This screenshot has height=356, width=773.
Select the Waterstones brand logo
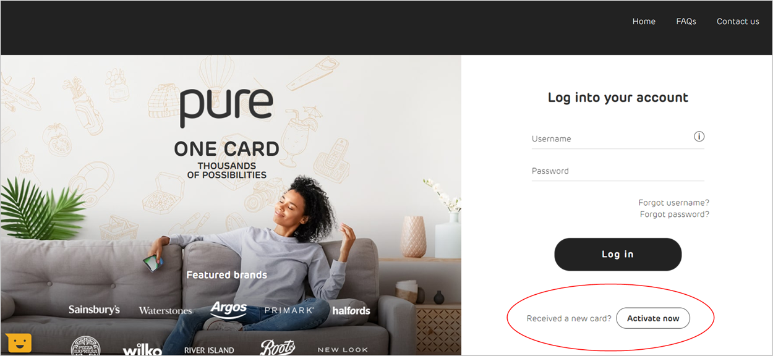pyautogui.click(x=165, y=311)
